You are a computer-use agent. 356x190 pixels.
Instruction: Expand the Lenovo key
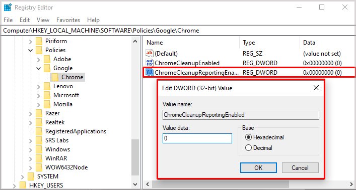pos(39,87)
